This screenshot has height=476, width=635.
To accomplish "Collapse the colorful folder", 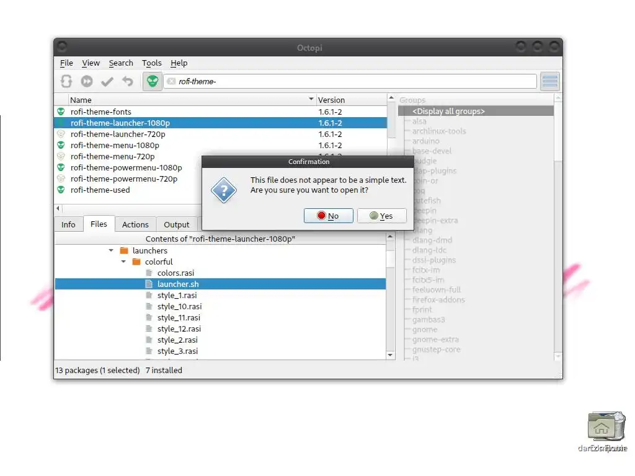I will click(x=123, y=262).
